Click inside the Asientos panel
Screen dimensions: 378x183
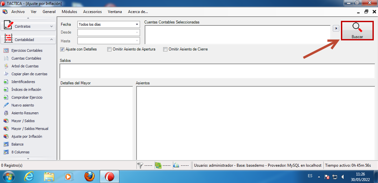tap(256, 123)
